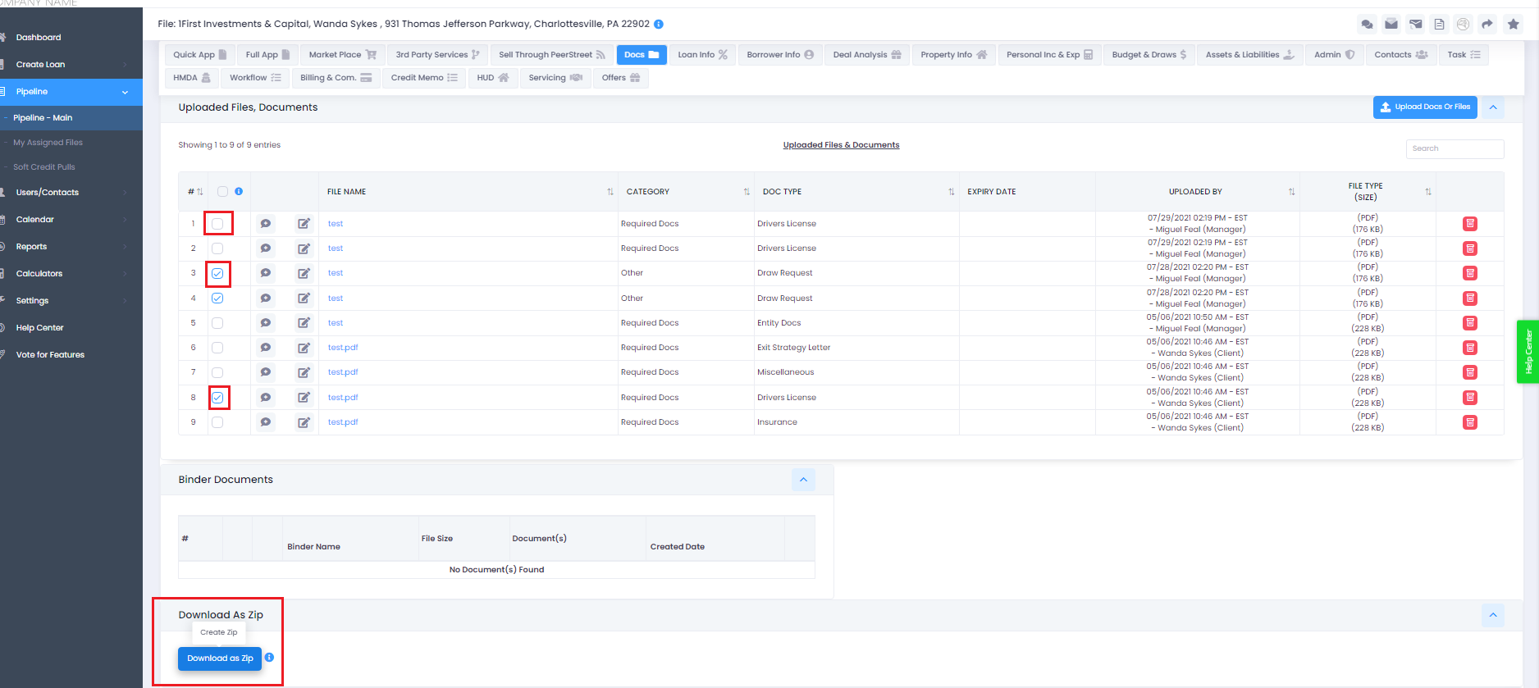Open the Credit Memo tab

click(x=424, y=78)
